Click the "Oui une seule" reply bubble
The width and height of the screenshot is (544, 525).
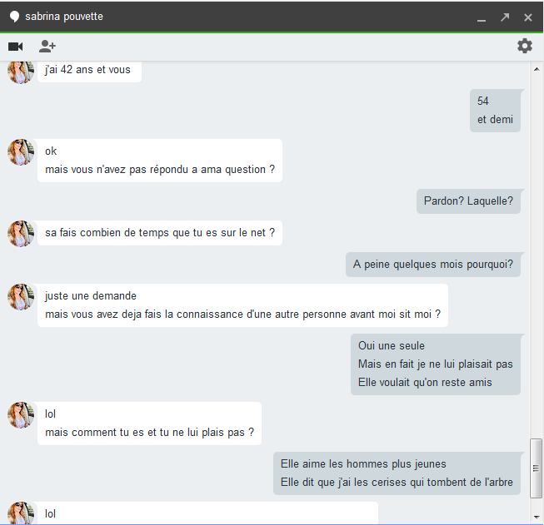click(435, 364)
